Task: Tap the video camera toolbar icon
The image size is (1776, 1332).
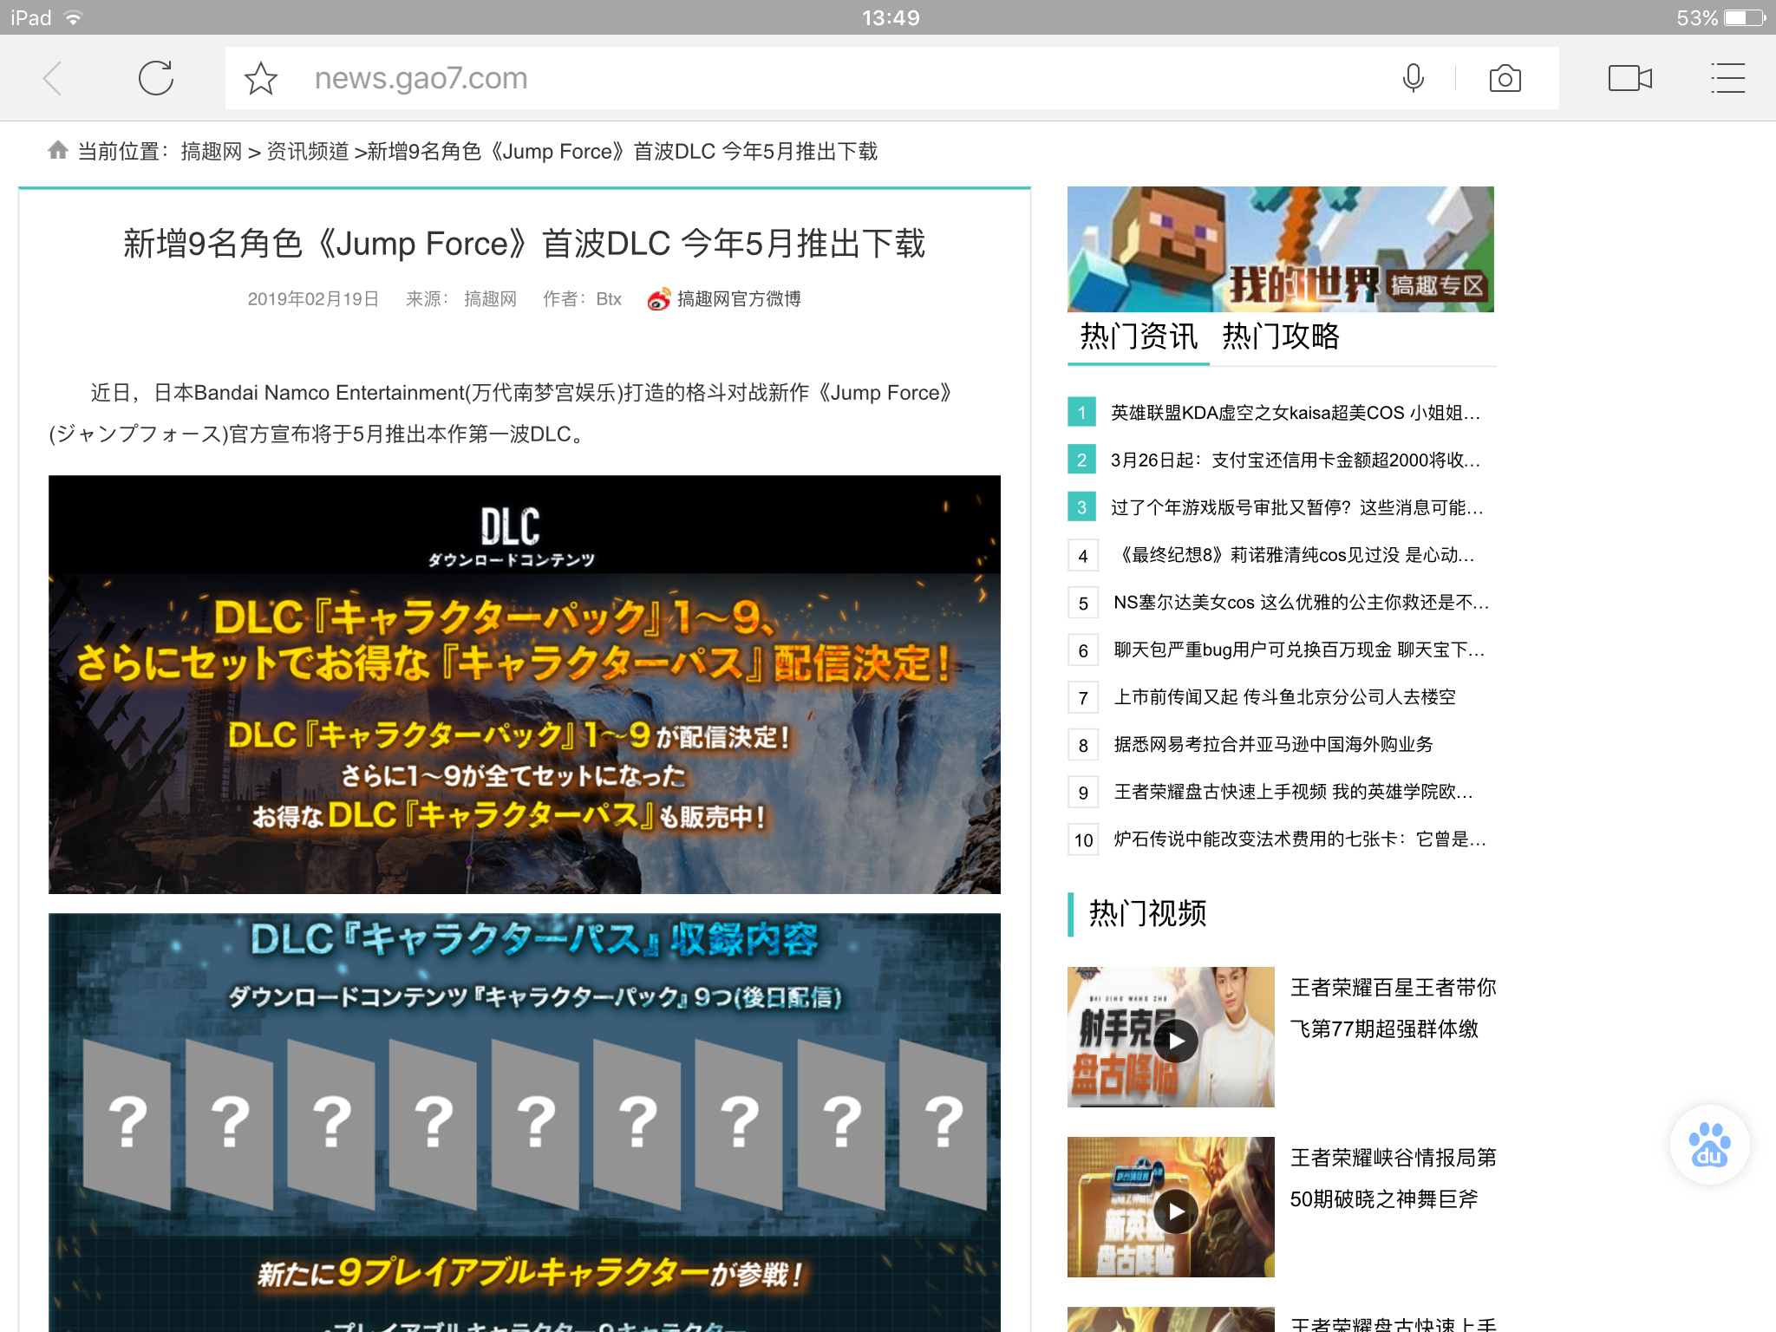Action: coord(1629,78)
